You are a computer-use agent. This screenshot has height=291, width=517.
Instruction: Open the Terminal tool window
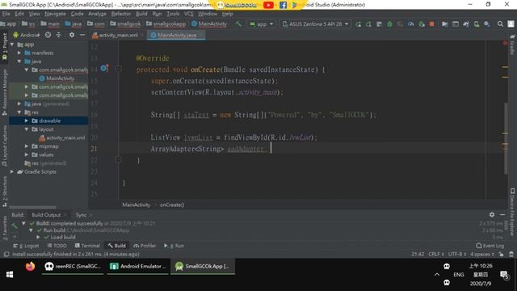[x=87, y=246]
